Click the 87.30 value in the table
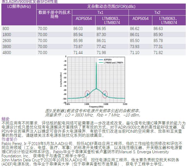Screen dimensions: 186x168 coord(101,35)
